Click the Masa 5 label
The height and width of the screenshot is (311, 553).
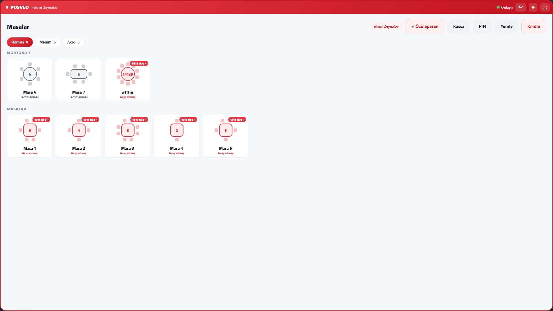(226, 149)
